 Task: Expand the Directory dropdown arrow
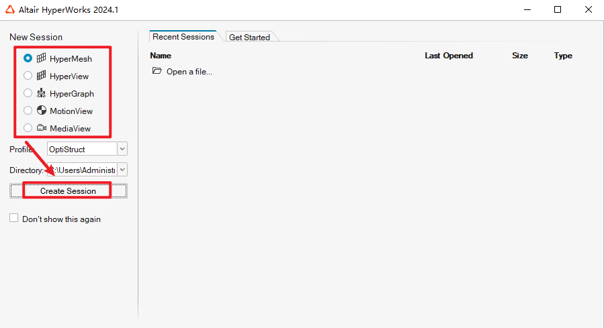coord(122,170)
